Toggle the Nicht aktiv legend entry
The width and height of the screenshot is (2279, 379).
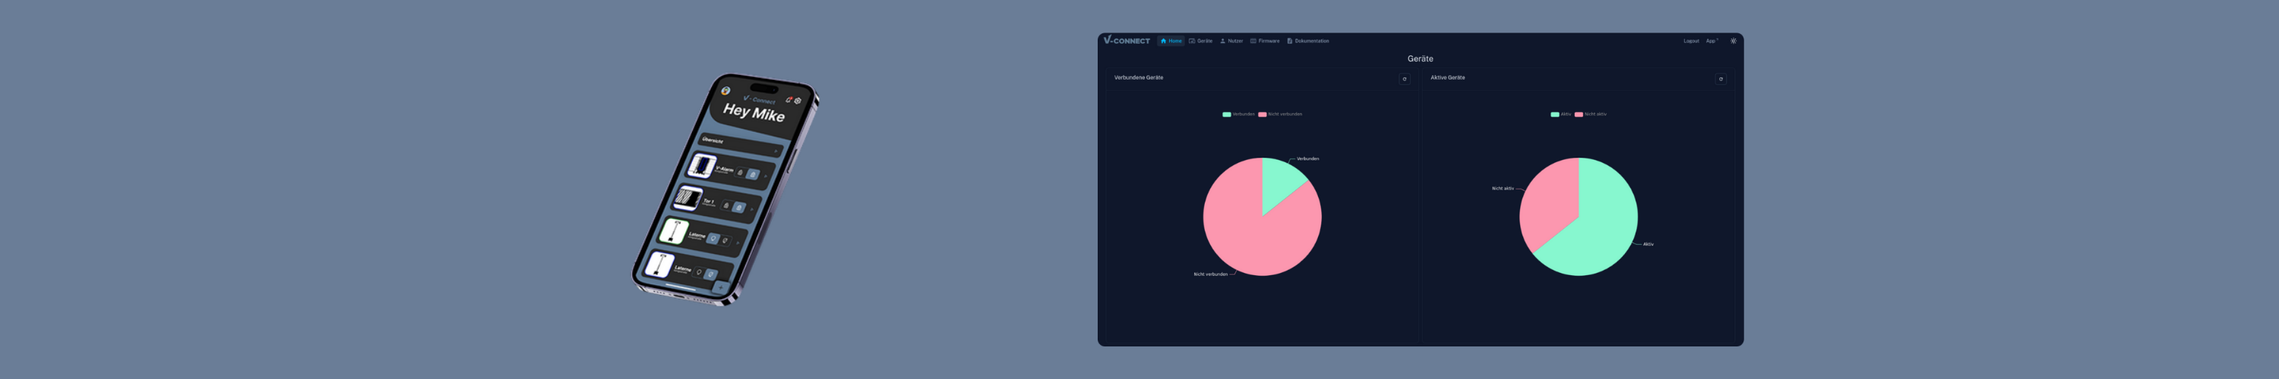tap(1591, 114)
